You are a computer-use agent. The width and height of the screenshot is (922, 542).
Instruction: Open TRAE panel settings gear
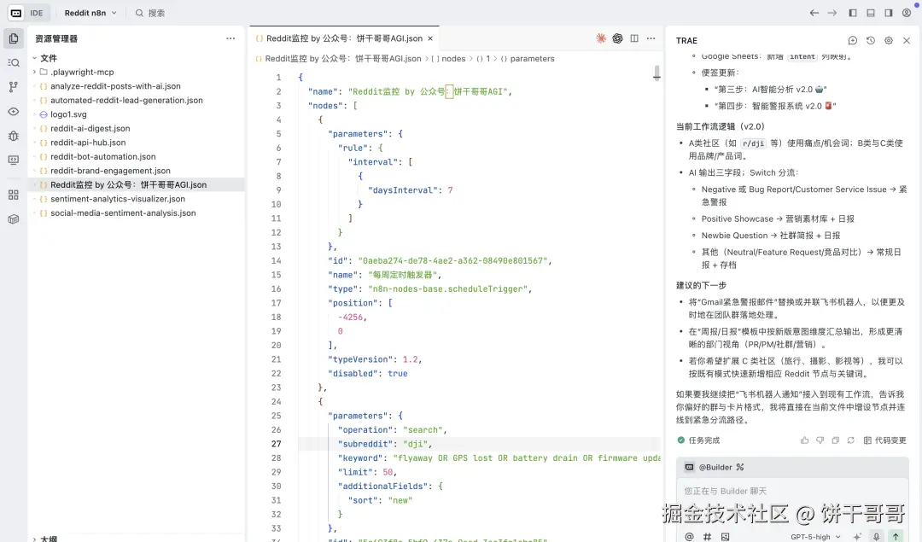pyautogui.click(x=888, y=40)
